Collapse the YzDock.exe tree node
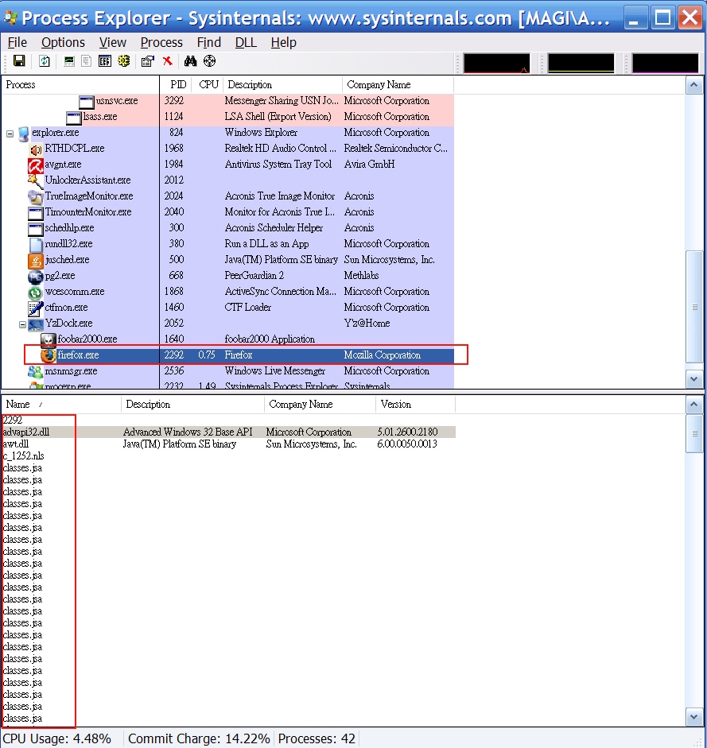This screenshot has width=707, height=748. tap(22, 324)
